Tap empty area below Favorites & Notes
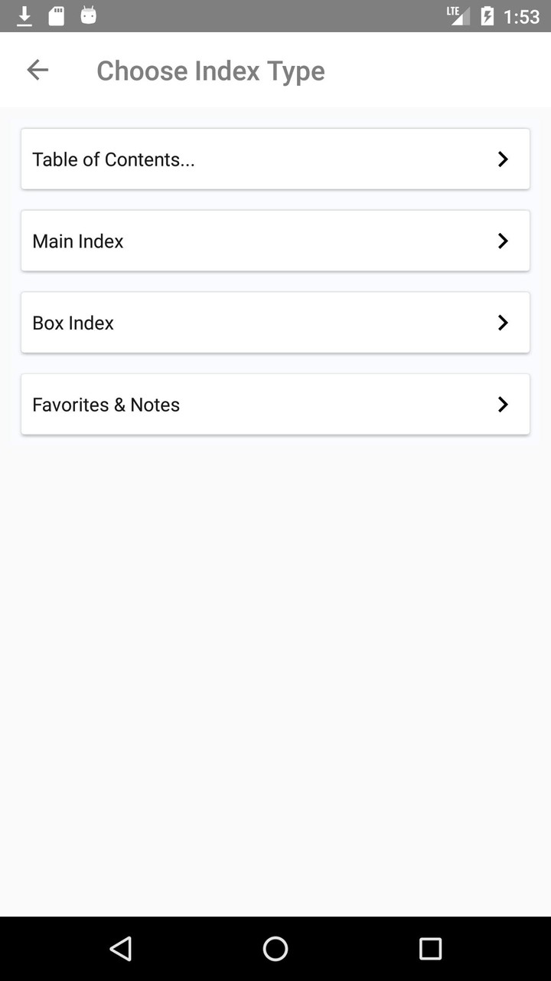 (275, 651)
